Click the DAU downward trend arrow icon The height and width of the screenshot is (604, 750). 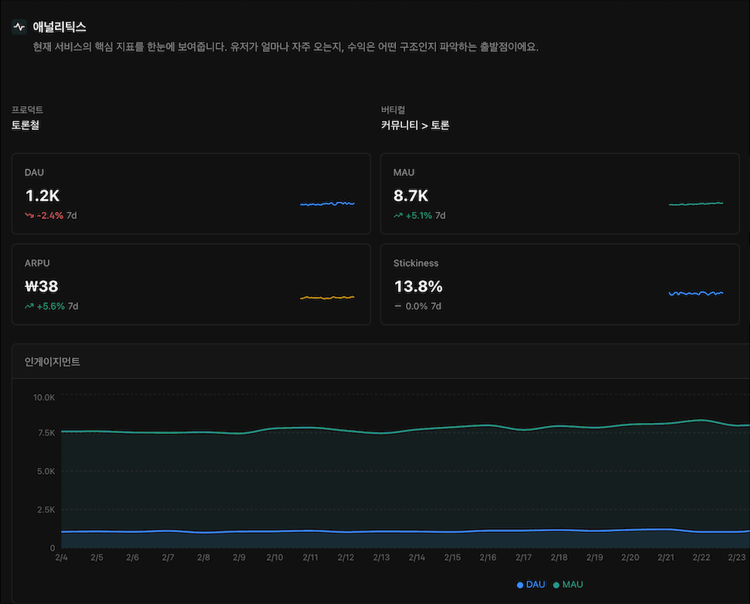pos(29,215)
